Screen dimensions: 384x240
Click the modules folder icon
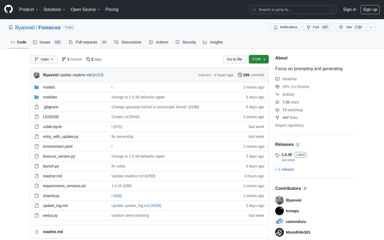coord(37,97)
